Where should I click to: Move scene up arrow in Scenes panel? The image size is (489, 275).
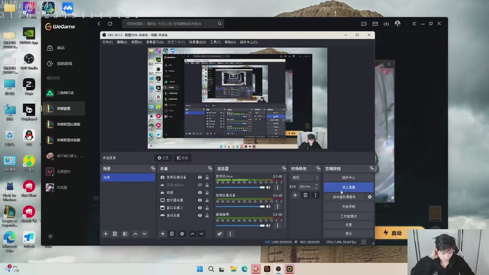(135, 234)
